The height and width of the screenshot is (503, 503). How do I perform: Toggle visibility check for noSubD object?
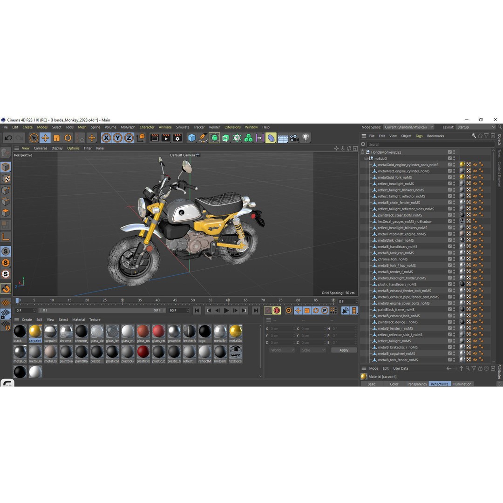click(450, 158)
